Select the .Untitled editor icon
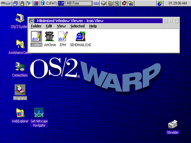 click(x=36, y=36)
